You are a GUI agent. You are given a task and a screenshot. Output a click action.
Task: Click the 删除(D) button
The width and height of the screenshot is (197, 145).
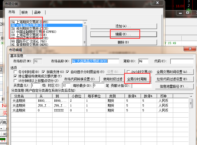click(124, 42)
